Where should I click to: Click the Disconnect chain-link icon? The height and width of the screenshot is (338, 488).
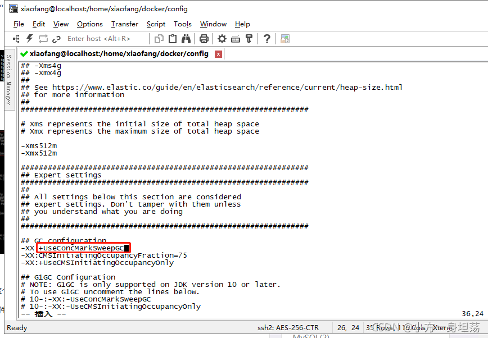[x=56, y=39]
